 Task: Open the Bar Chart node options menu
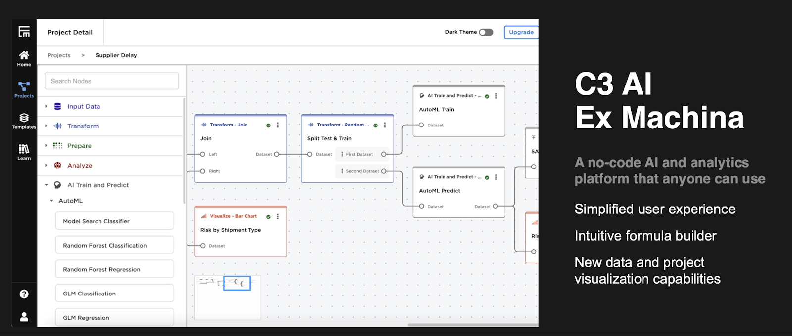pos(278,216)
